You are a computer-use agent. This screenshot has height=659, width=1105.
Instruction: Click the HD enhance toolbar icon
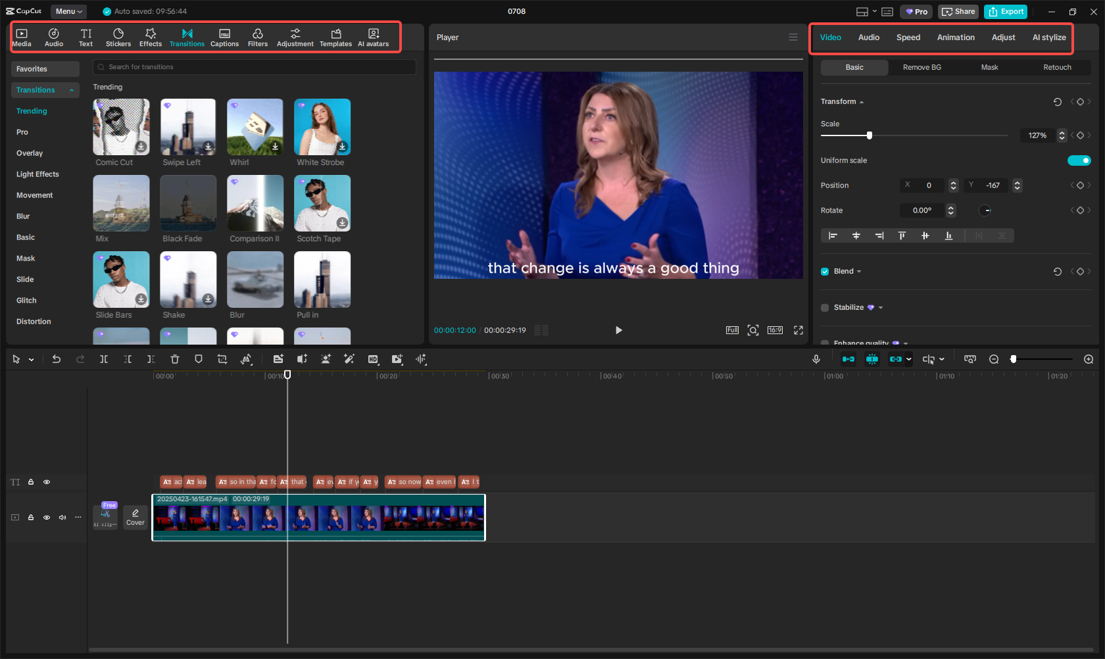pyautogui.click(x=373, y=359)
